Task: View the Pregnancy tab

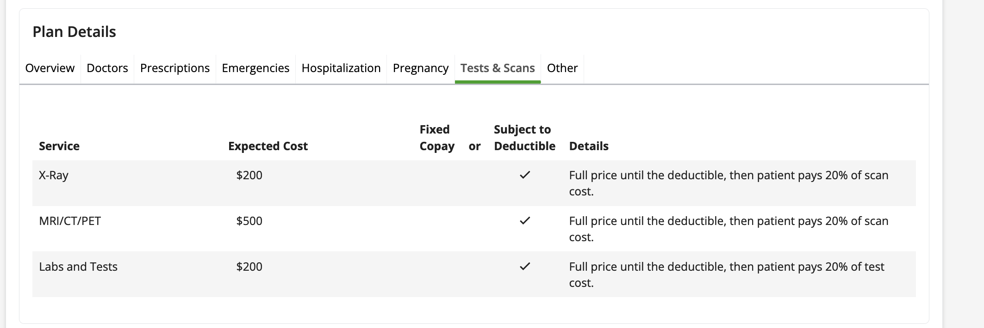Action: coord(420,68)
